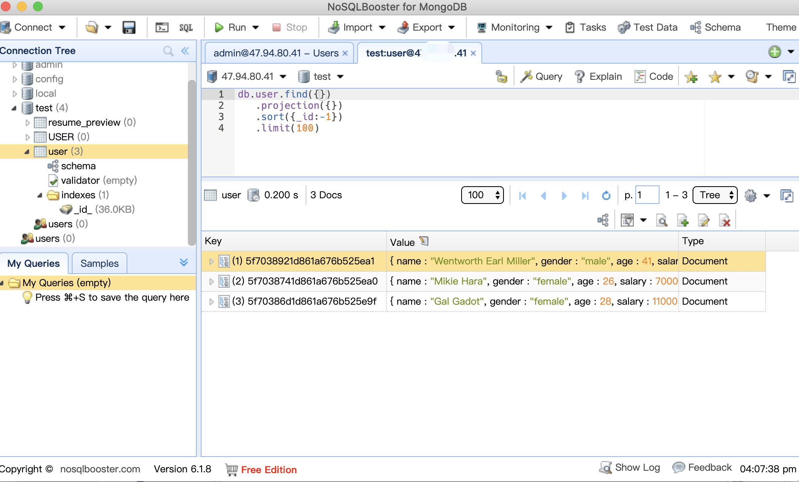Open the Tasks tool
This screenshot has height=482, width=799.
(586, 27)
